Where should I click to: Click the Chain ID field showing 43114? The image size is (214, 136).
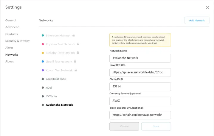[x=140, y=87]
